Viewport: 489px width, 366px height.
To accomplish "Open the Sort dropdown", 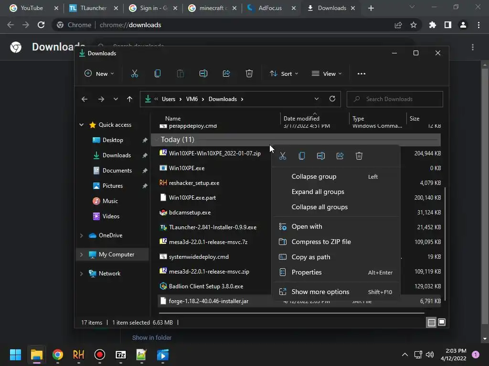I will (x=284, y=74).
